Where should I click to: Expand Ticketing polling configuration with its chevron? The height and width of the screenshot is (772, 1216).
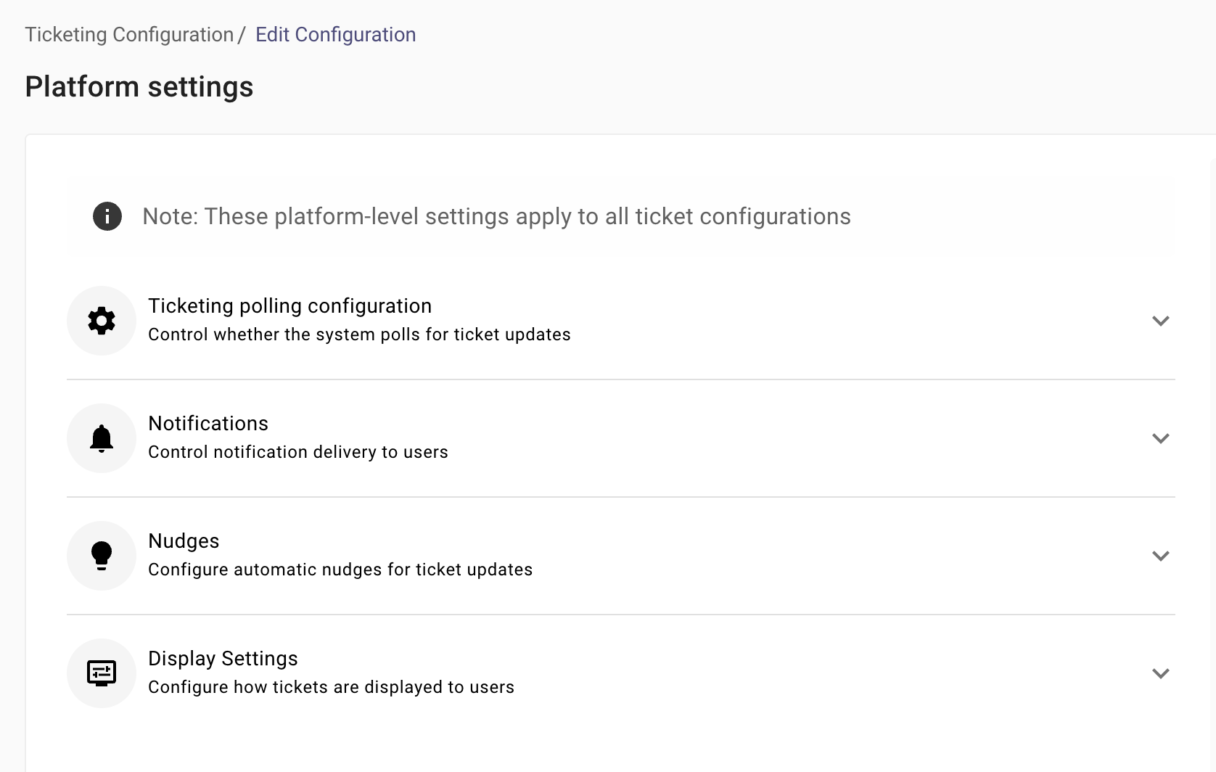click(x=1161, y=321)
